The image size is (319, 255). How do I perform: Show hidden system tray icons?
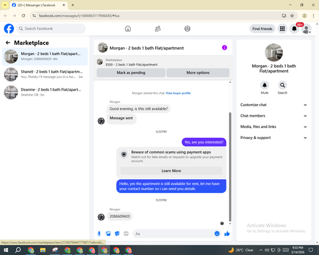tap(261, 250)
